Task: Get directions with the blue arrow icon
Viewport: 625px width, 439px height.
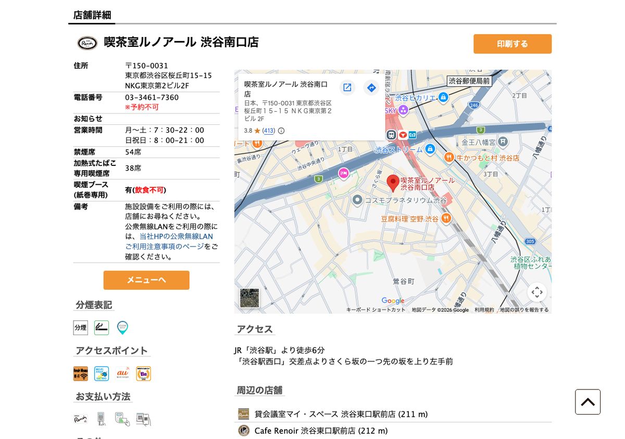Action: 371,87
